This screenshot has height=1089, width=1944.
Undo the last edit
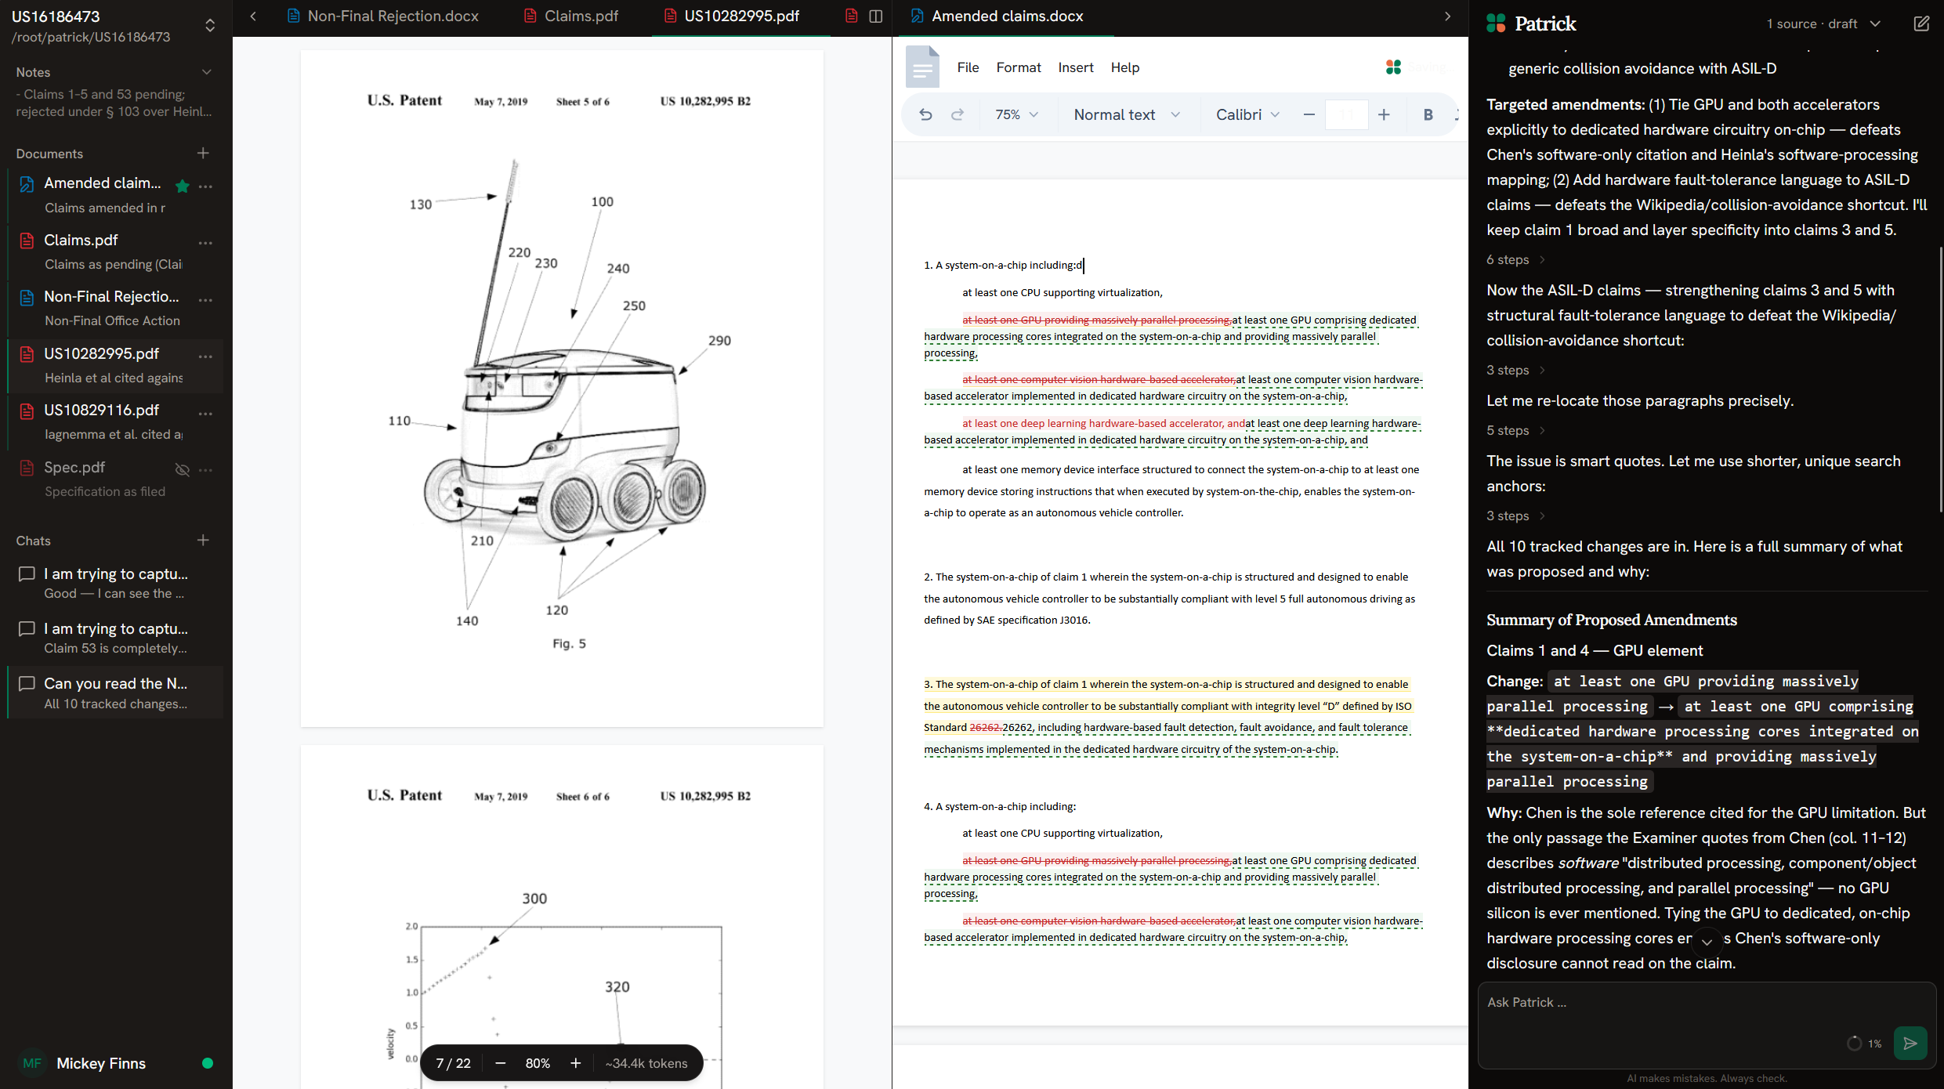925,114
